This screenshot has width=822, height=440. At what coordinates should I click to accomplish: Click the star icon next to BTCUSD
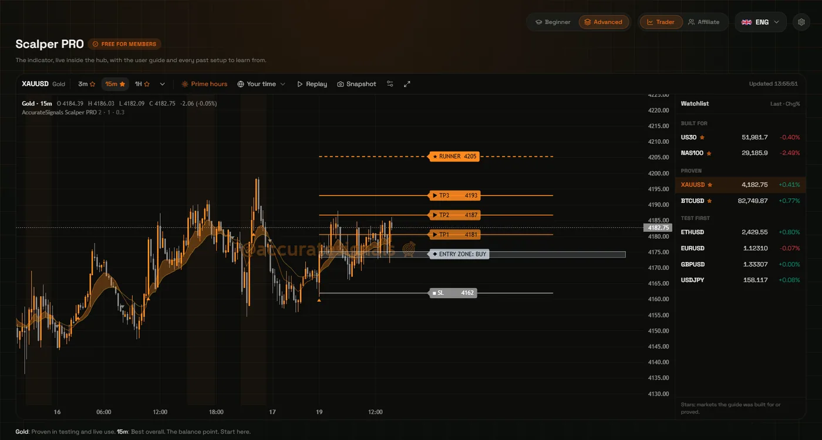(x=709, y=201)
